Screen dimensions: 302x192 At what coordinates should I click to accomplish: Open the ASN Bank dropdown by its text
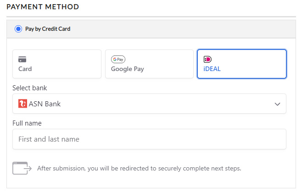point(45,104)
